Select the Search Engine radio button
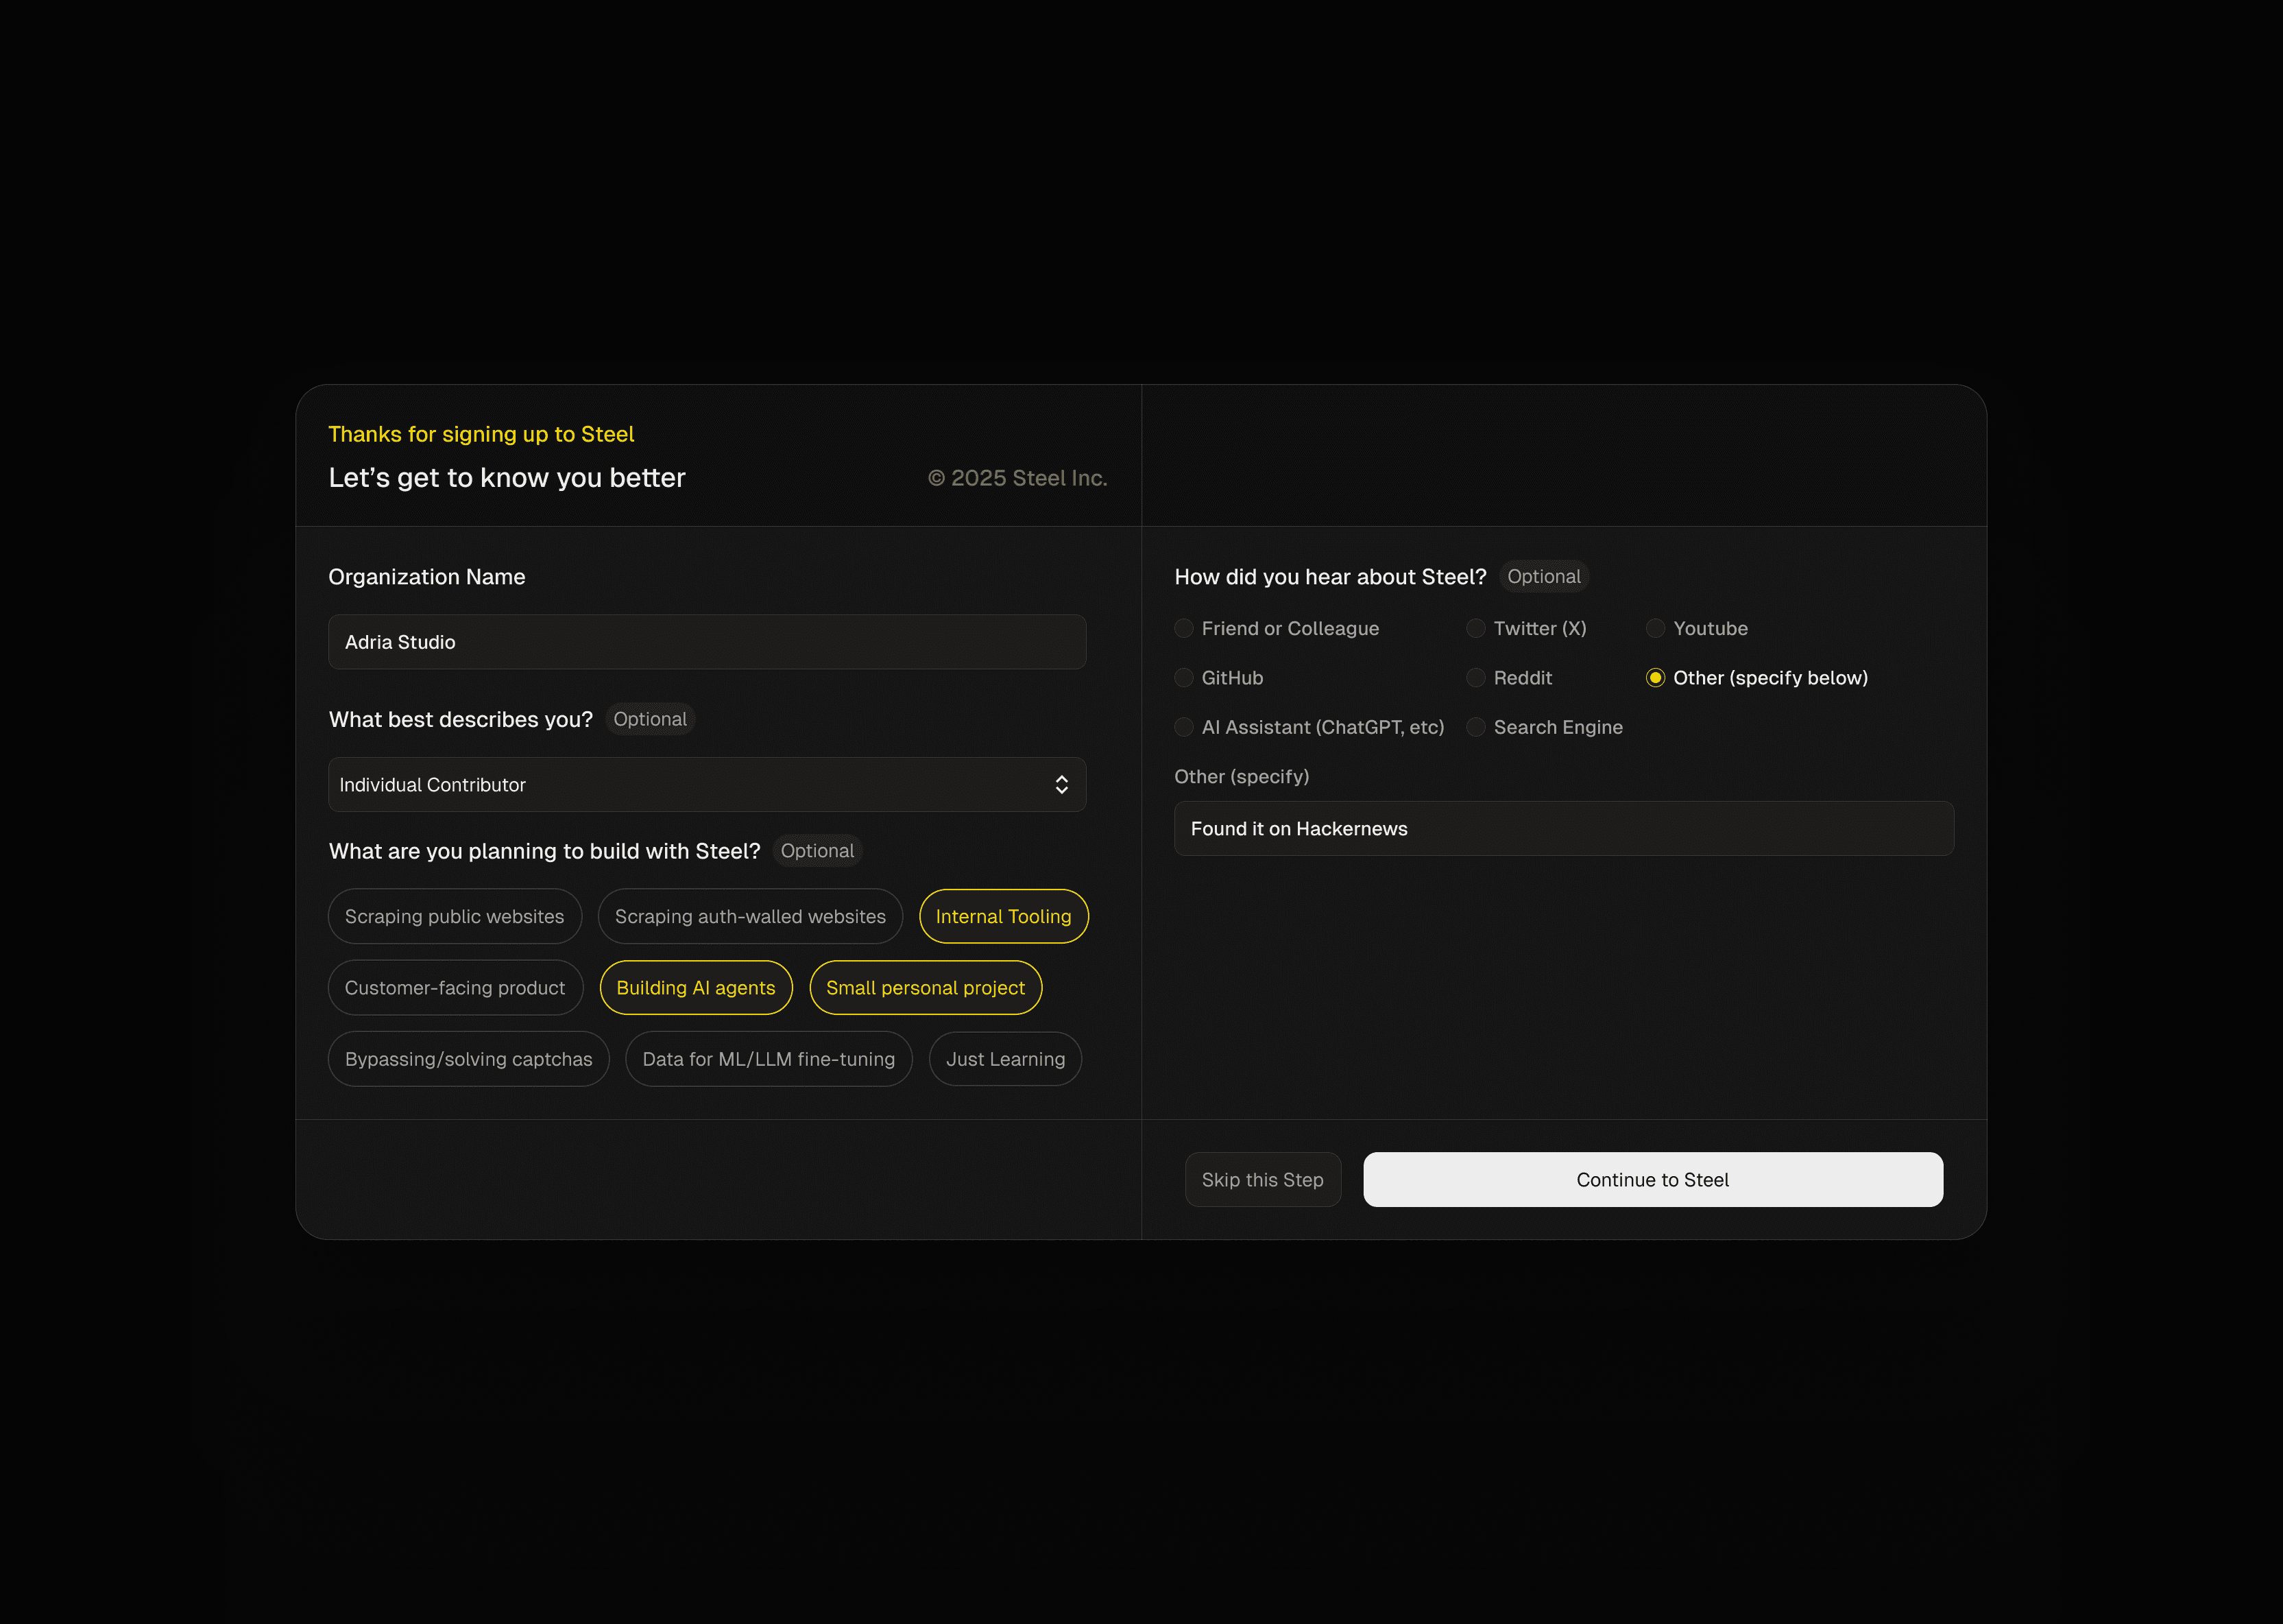This screenshot has height=1624, width=2283. [1475, 728]
